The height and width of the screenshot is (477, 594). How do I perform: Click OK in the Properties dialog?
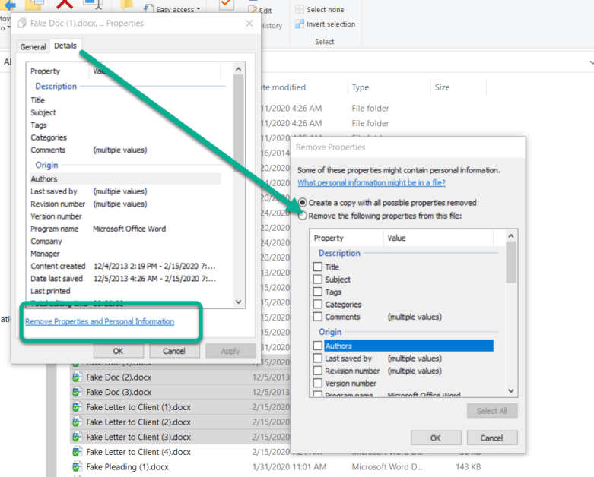coord(118,351)
